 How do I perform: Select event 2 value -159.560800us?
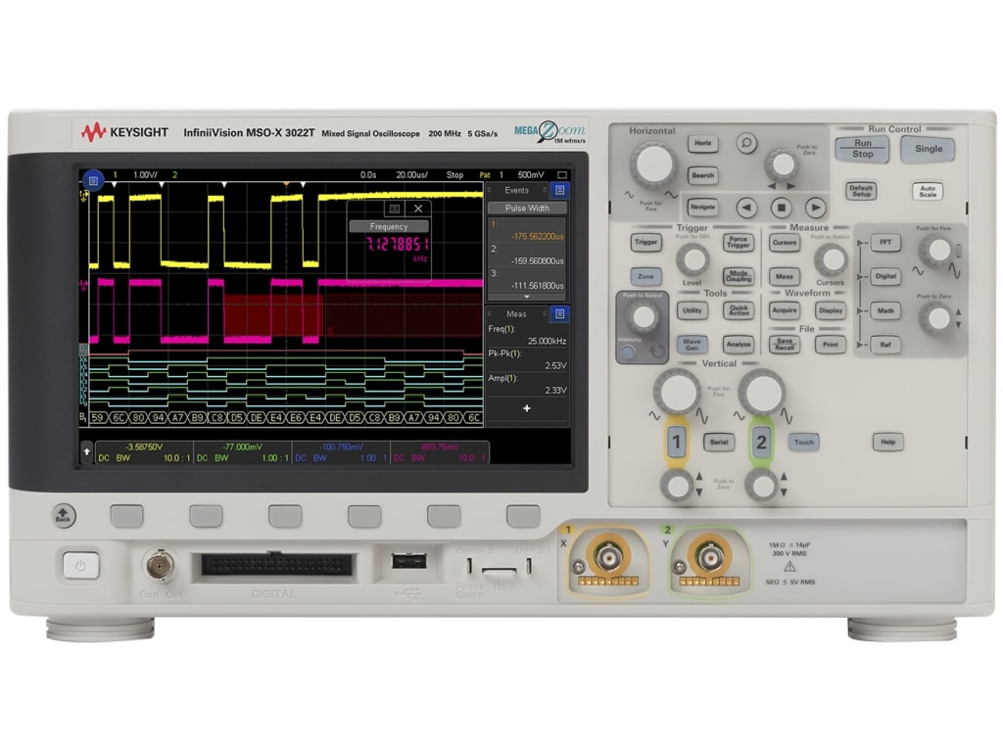(538, 260)
